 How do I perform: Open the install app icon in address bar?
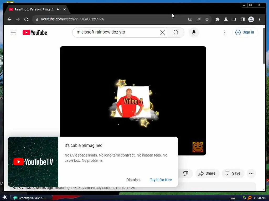pos(190,19)
